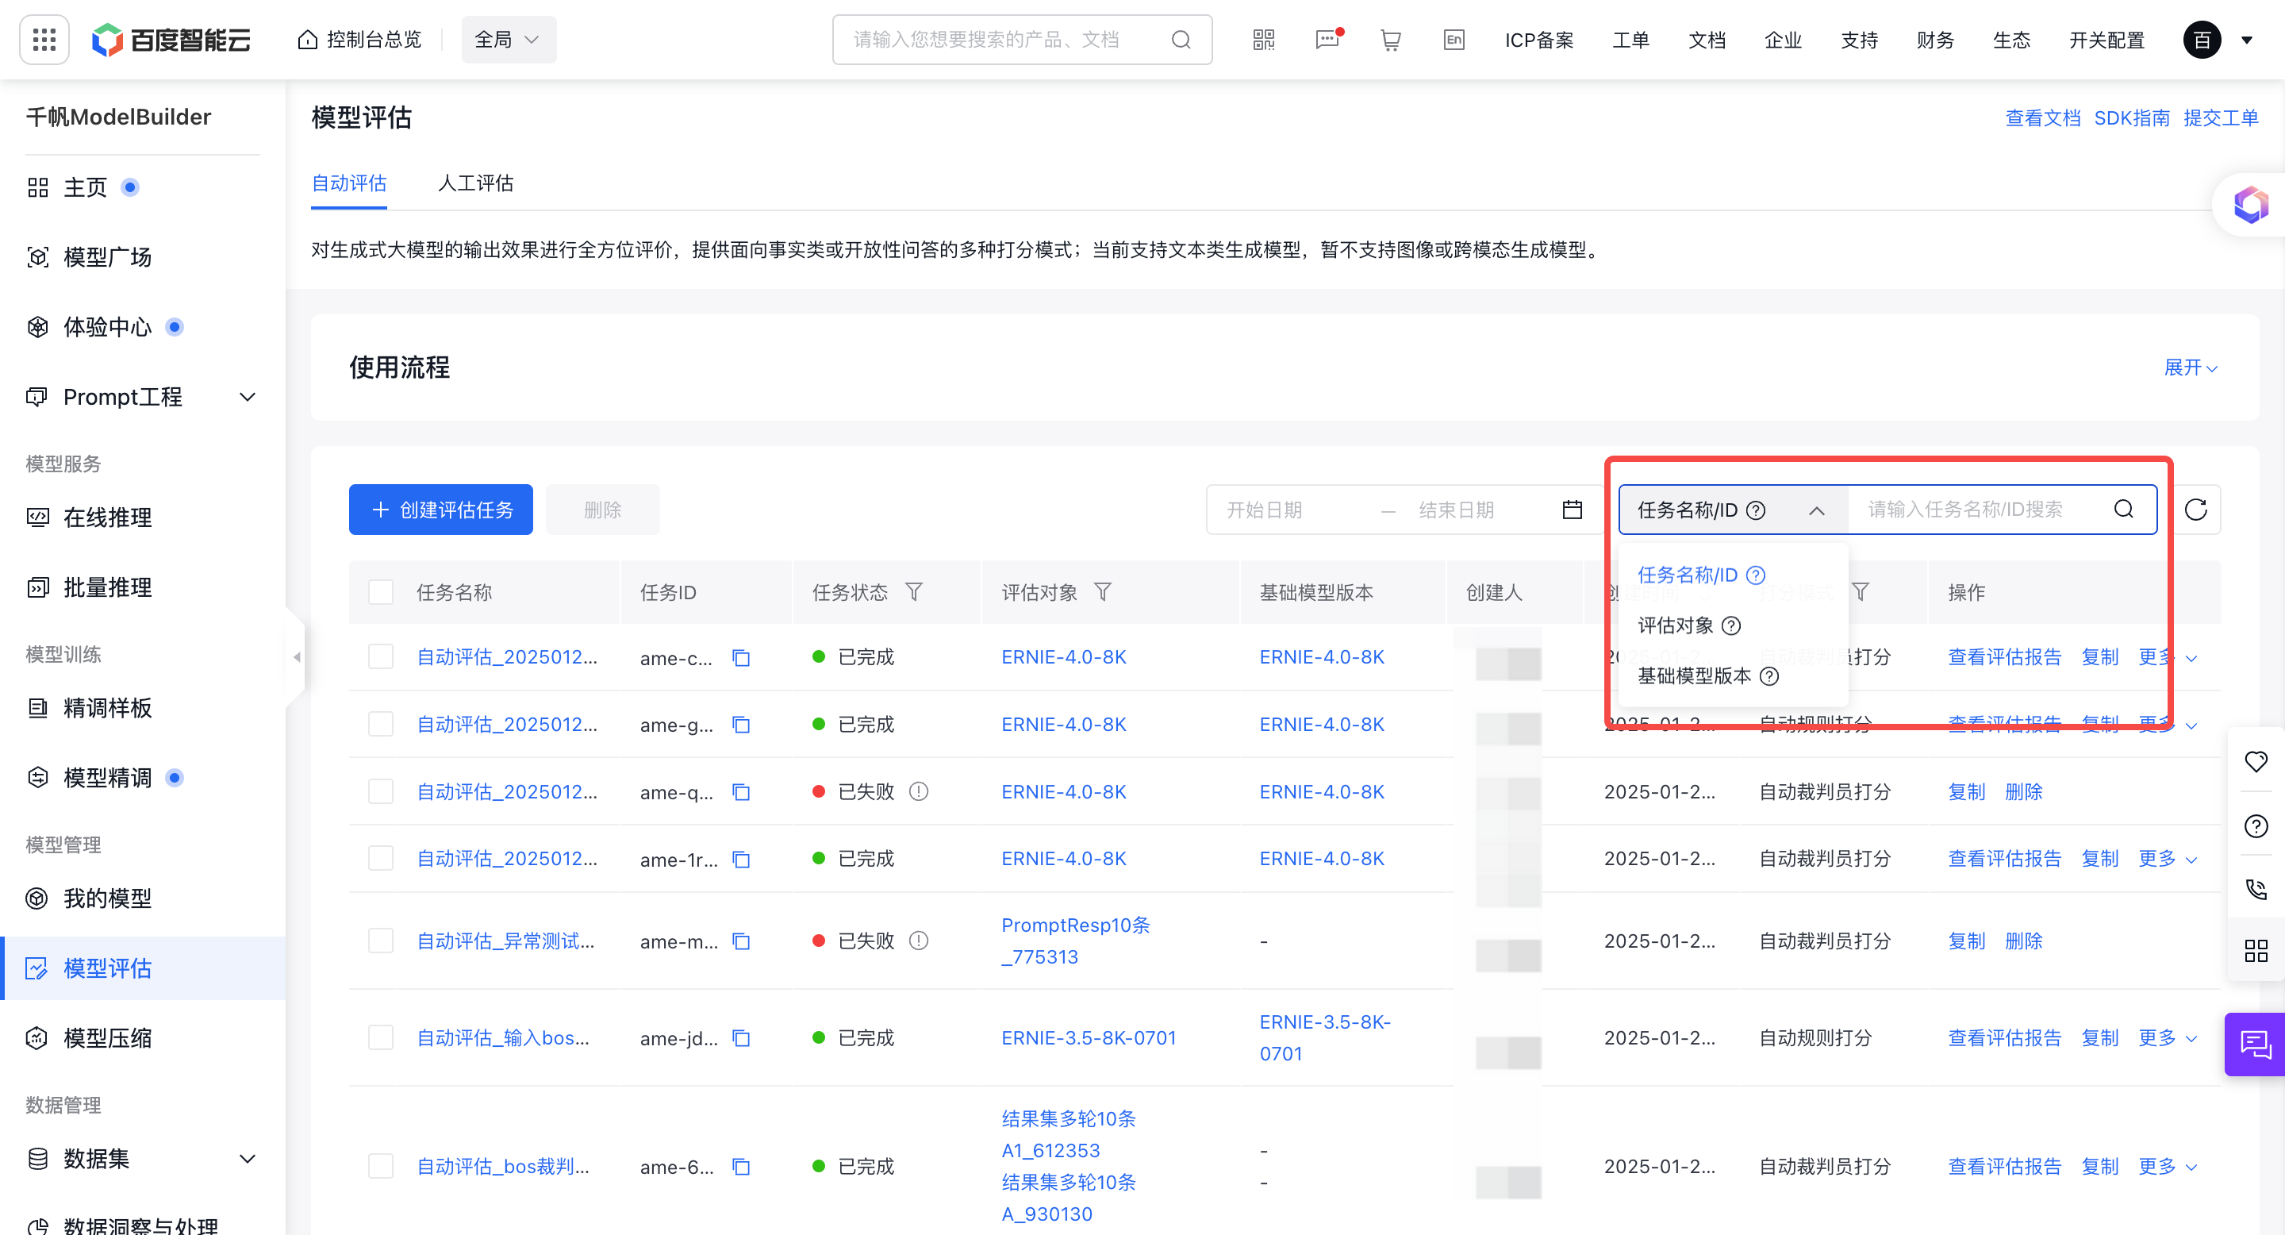
Task: Filter by 任务状态 funnel icon
Action: 914,591
